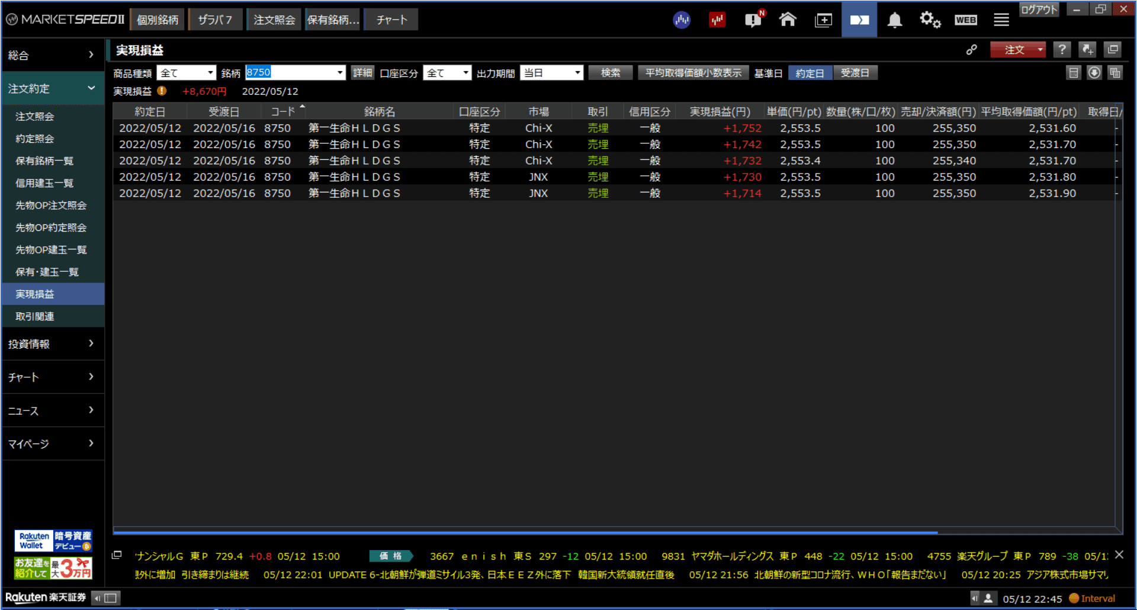Click the 銘柄 input field with 8750
The height and width of the screenshot is (610, 1137).
[290, 73]
